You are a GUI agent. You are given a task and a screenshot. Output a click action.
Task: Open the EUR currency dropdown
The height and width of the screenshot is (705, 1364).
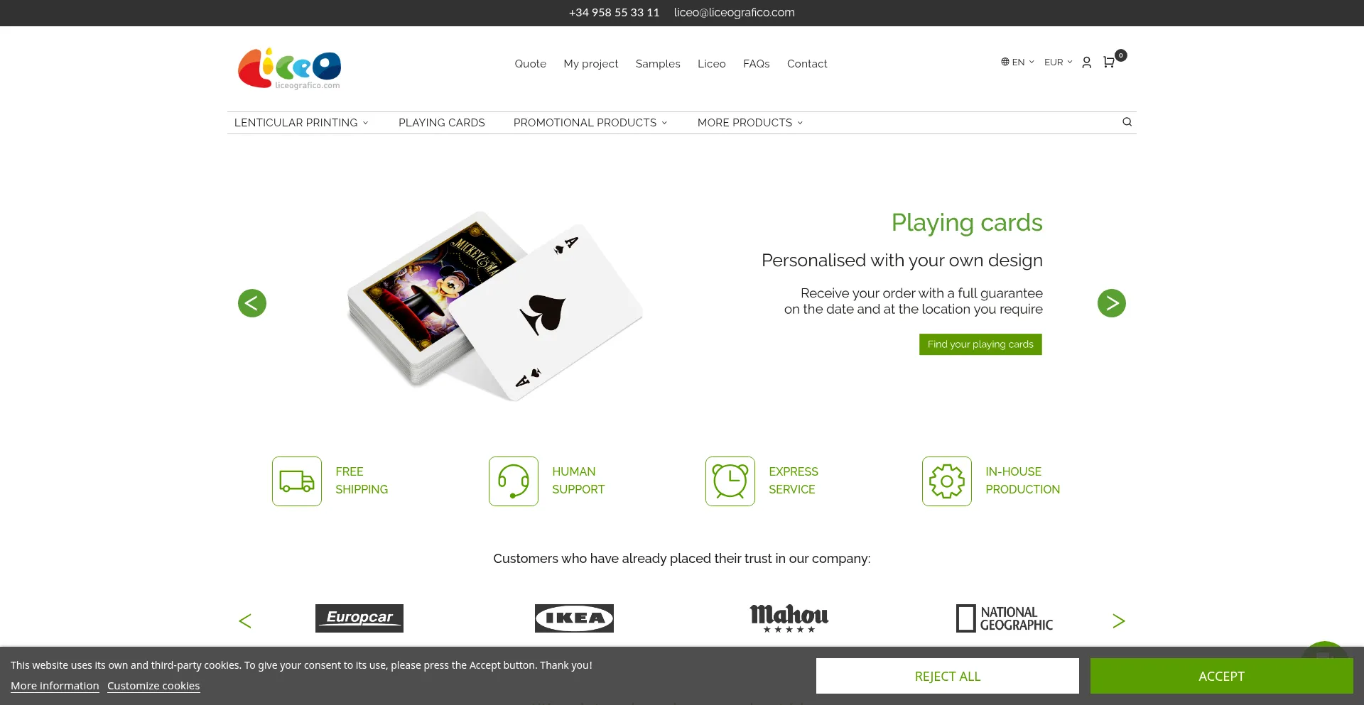click(x=1059, y=62)
